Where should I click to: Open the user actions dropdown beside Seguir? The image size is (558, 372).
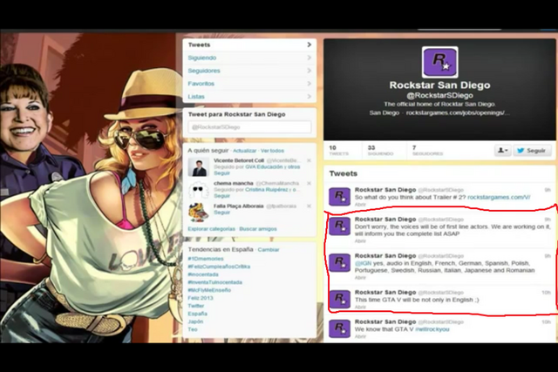[502, 151]
